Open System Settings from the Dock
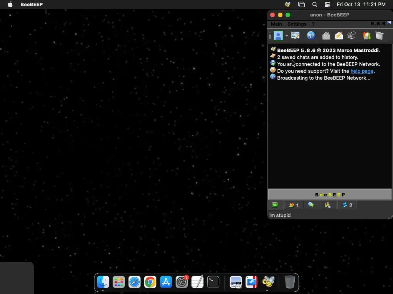 click(182, 282)
